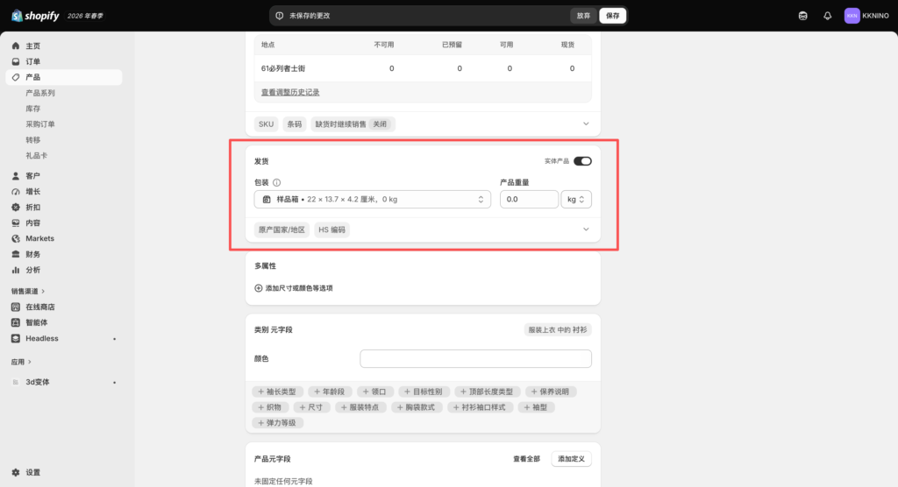
Task: Expand the 应用 section
Action: (x=21, y=362)
